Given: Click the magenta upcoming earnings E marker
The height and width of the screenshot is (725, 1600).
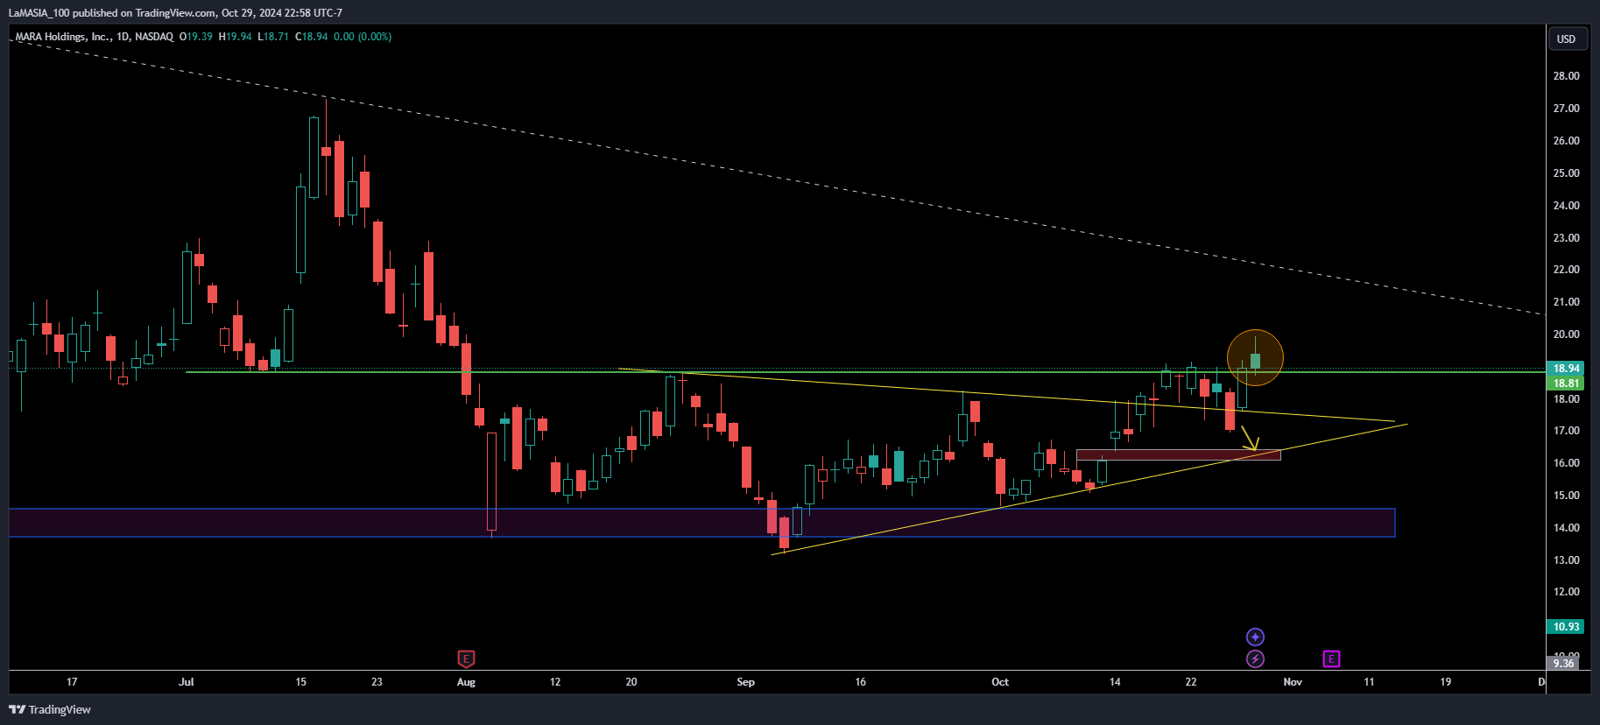Looking at the screenshot, I should [x=1331, y=658].
